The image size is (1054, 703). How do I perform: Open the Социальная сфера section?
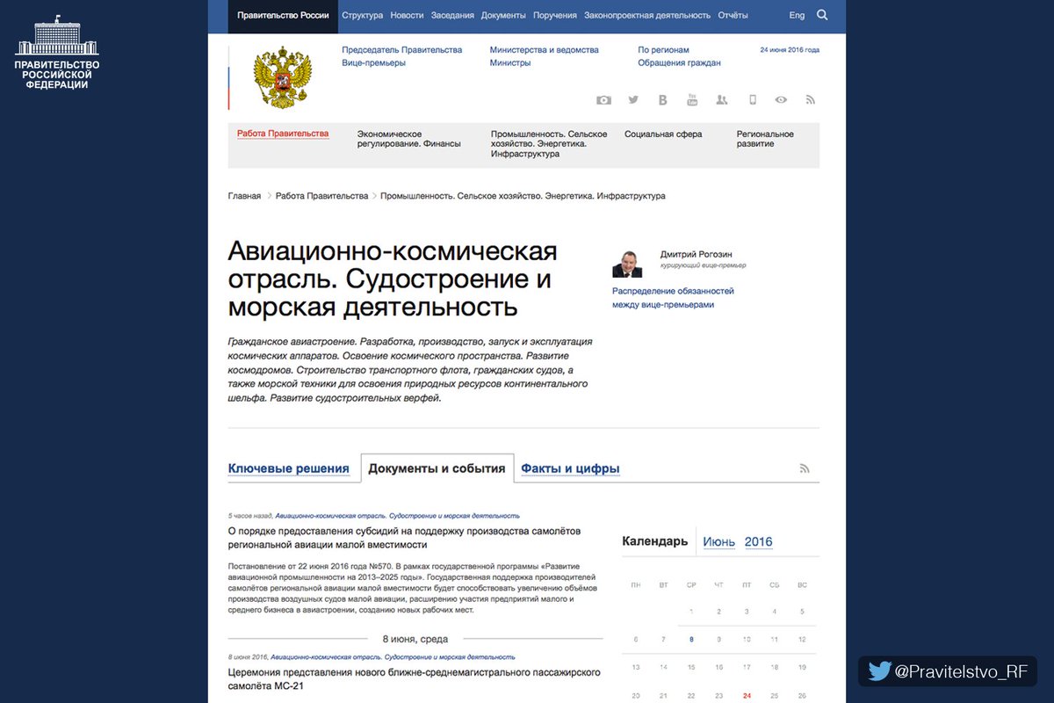663,134
